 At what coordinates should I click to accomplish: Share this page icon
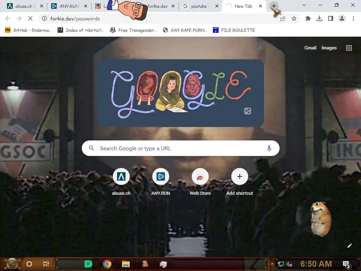point(283,18)
